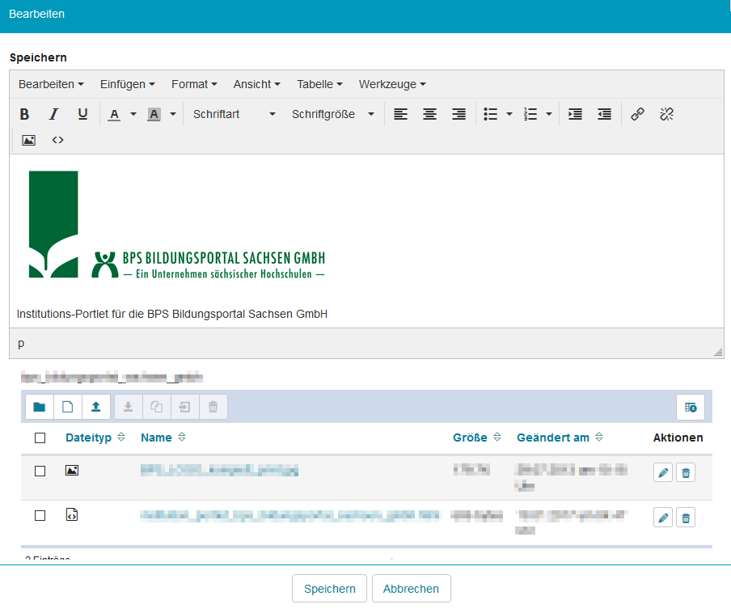Click the Speichern button
Viewport: 731px width, 613px height.
pyautogui.click(x=329, y=588)
